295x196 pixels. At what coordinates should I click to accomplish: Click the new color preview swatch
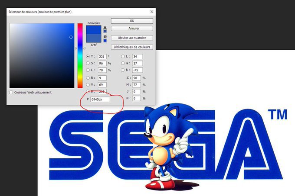[93, 30]
